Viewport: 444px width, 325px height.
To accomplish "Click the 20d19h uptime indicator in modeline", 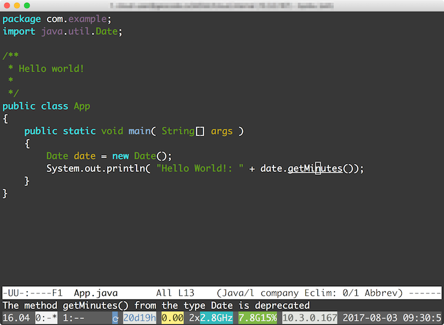I will (x=139, y=318).
